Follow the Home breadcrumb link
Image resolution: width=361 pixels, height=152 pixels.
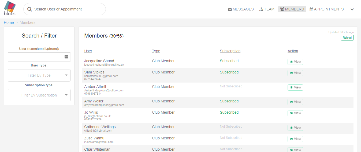tap(9, 23)
